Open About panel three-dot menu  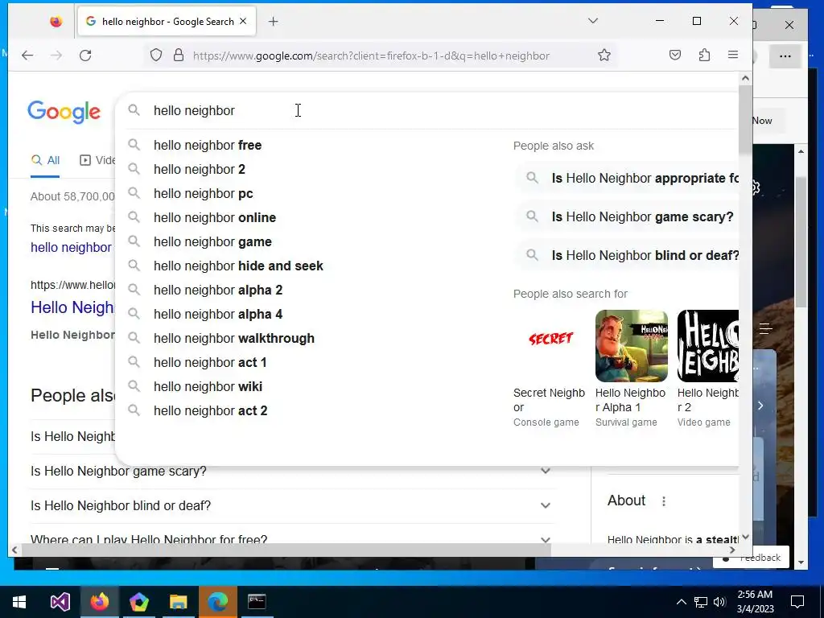664,501
